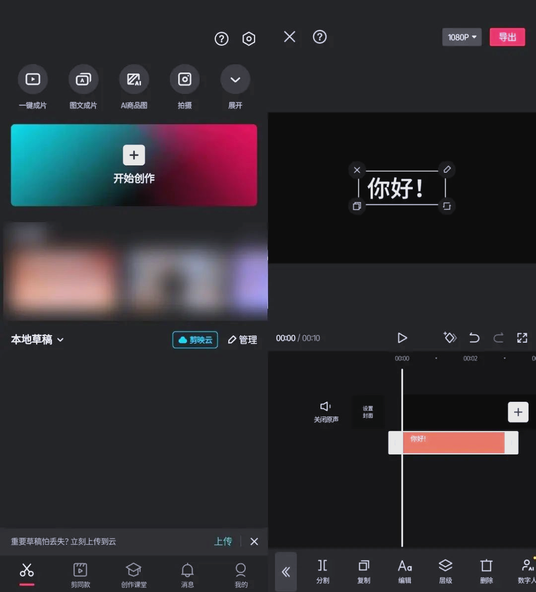The image size is (536, 592).
Task: Open the 编辑 text edit tool
Action: (404, 571)
